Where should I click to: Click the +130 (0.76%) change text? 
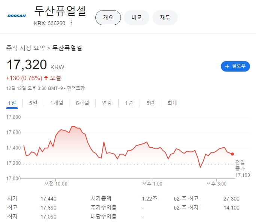click(24, 78)
